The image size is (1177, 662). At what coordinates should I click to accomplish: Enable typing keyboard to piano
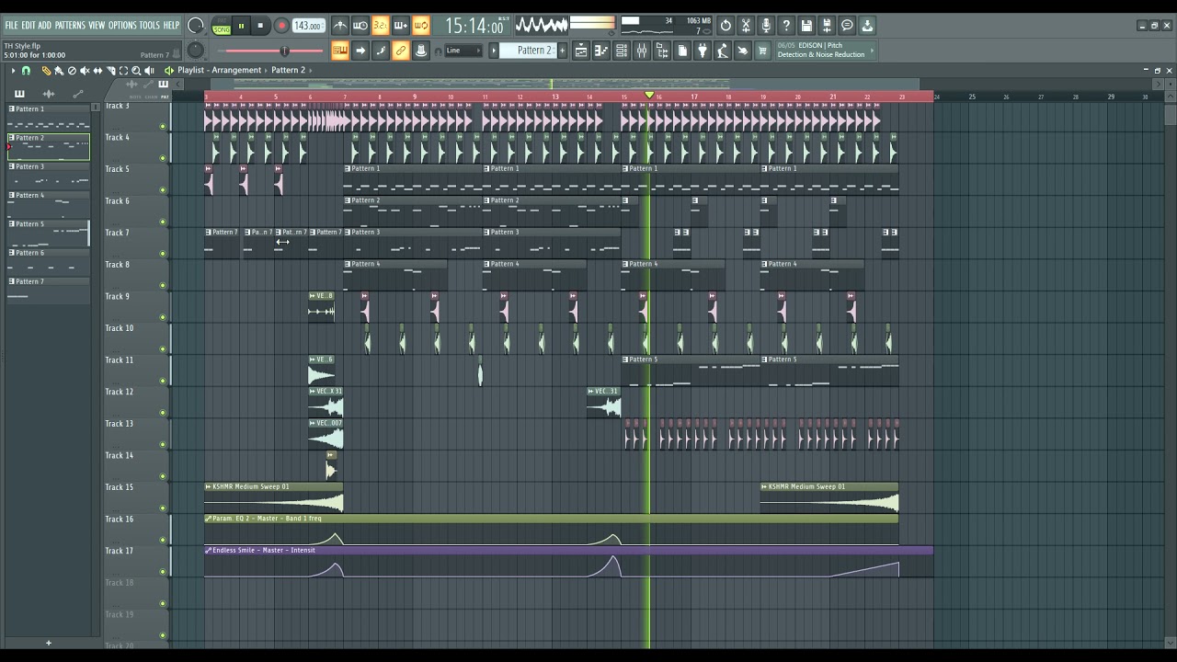coord(340,51)
